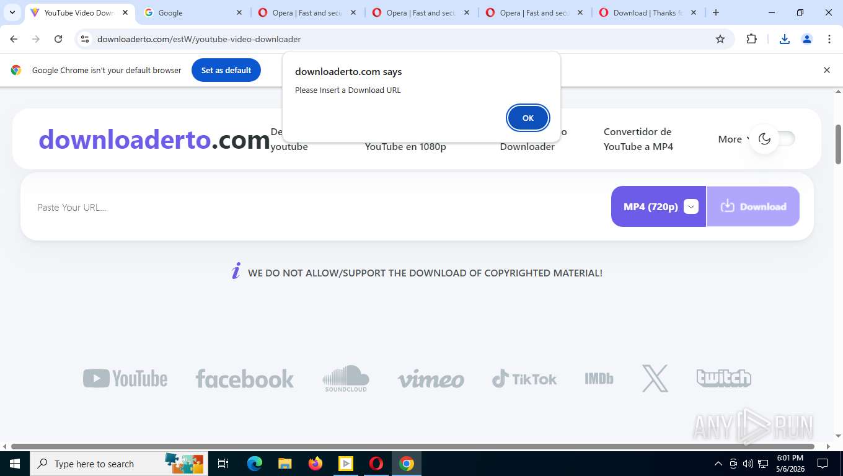Open the Windows Start menu
The width and height of the screenshot is (843, 476).
pos(15,464)
